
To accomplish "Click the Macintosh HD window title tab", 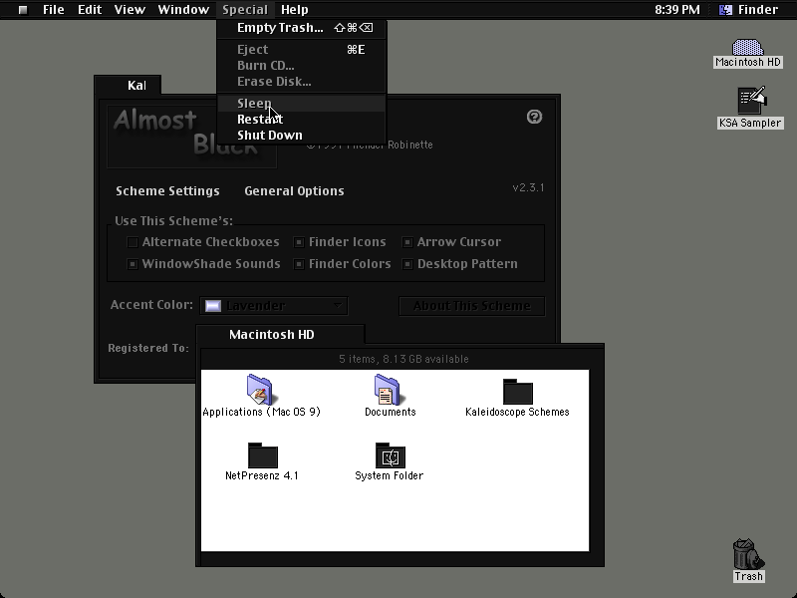I will 280,335.
